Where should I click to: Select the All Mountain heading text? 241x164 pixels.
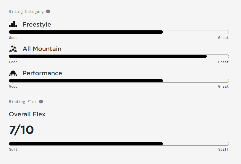42,49
